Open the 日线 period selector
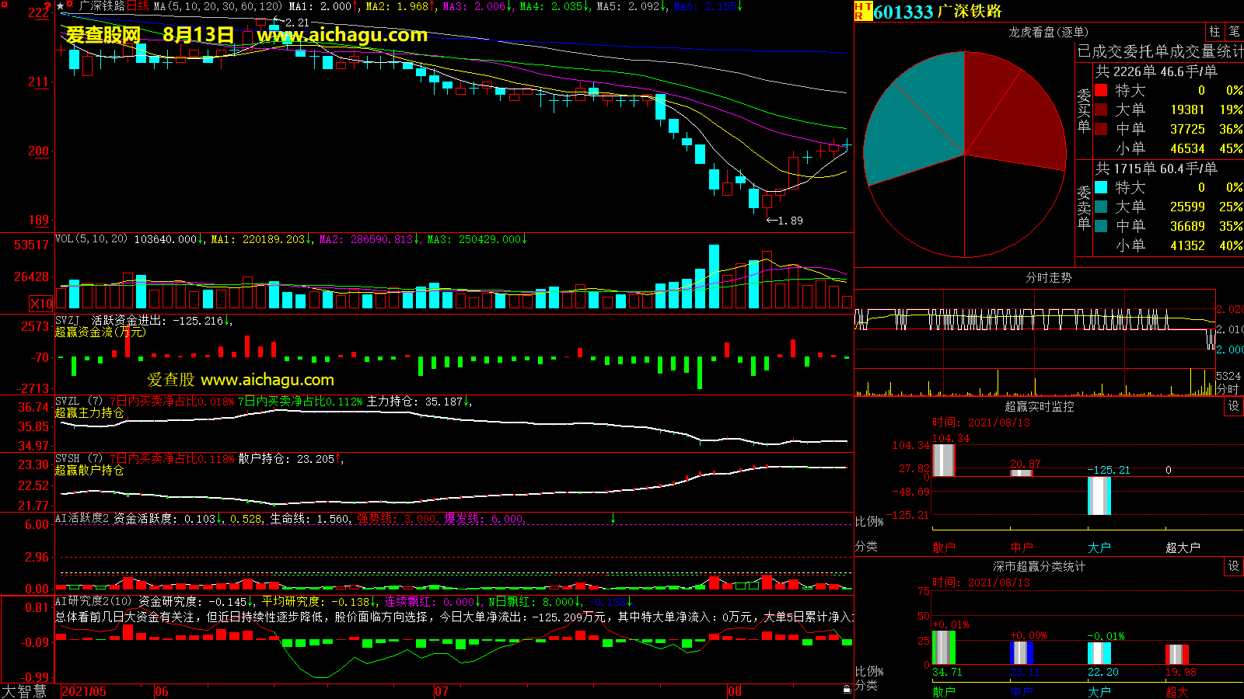Image resolution: width=1244 pixels, height=699 pixels. (138, 6)
